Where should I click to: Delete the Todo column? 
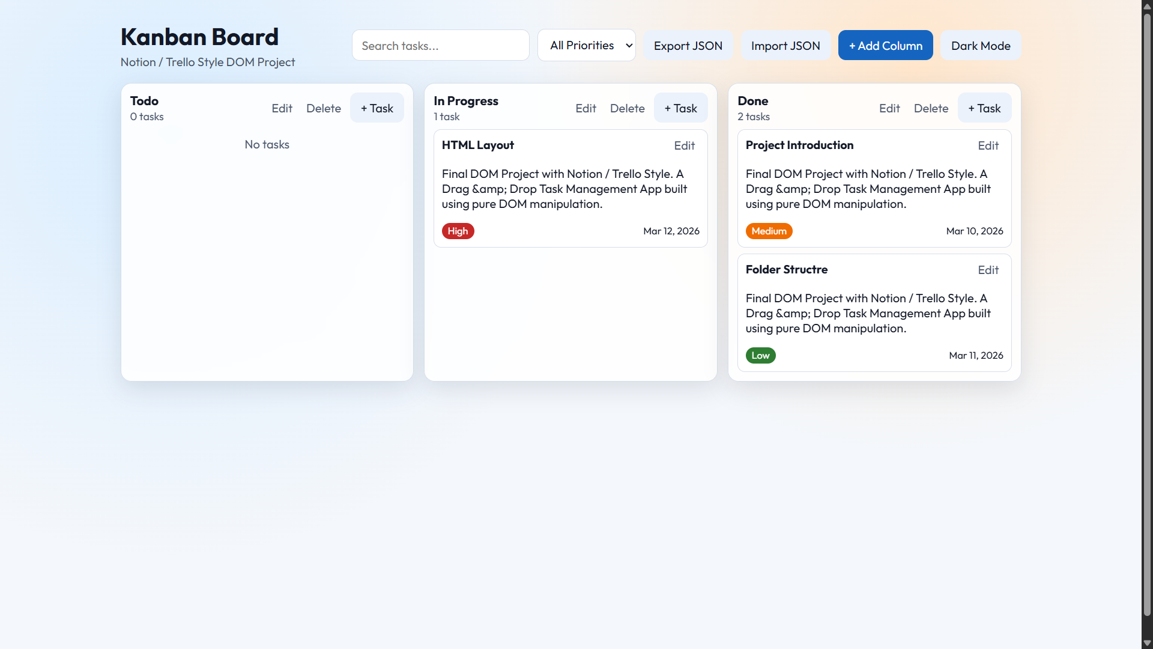click(x=324, y=108)
